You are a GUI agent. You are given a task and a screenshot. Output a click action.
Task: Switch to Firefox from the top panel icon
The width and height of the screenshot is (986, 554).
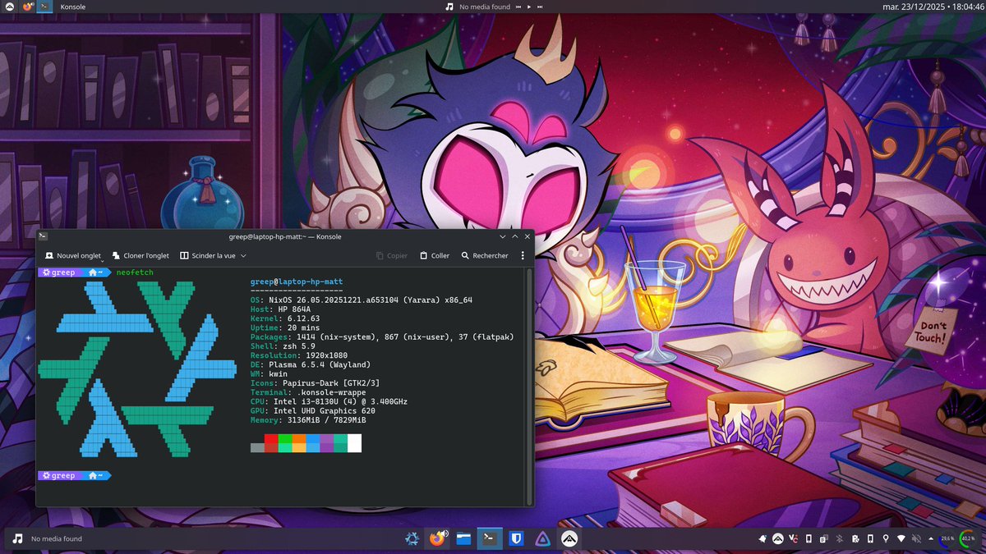coord(28,7)
